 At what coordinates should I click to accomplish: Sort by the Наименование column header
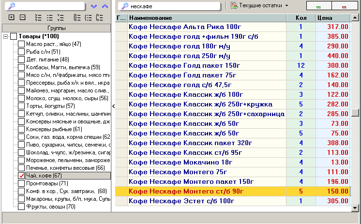click(207, 18)
